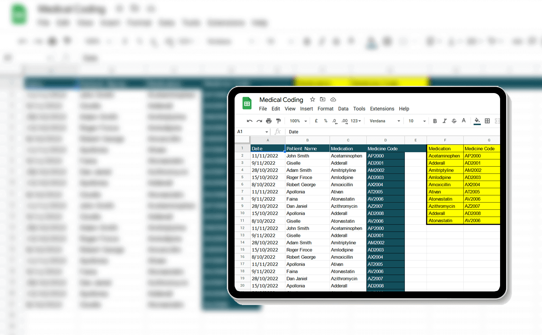Open the fill color picker
This screenshot has width=542, height=335.
coord(477,121)
